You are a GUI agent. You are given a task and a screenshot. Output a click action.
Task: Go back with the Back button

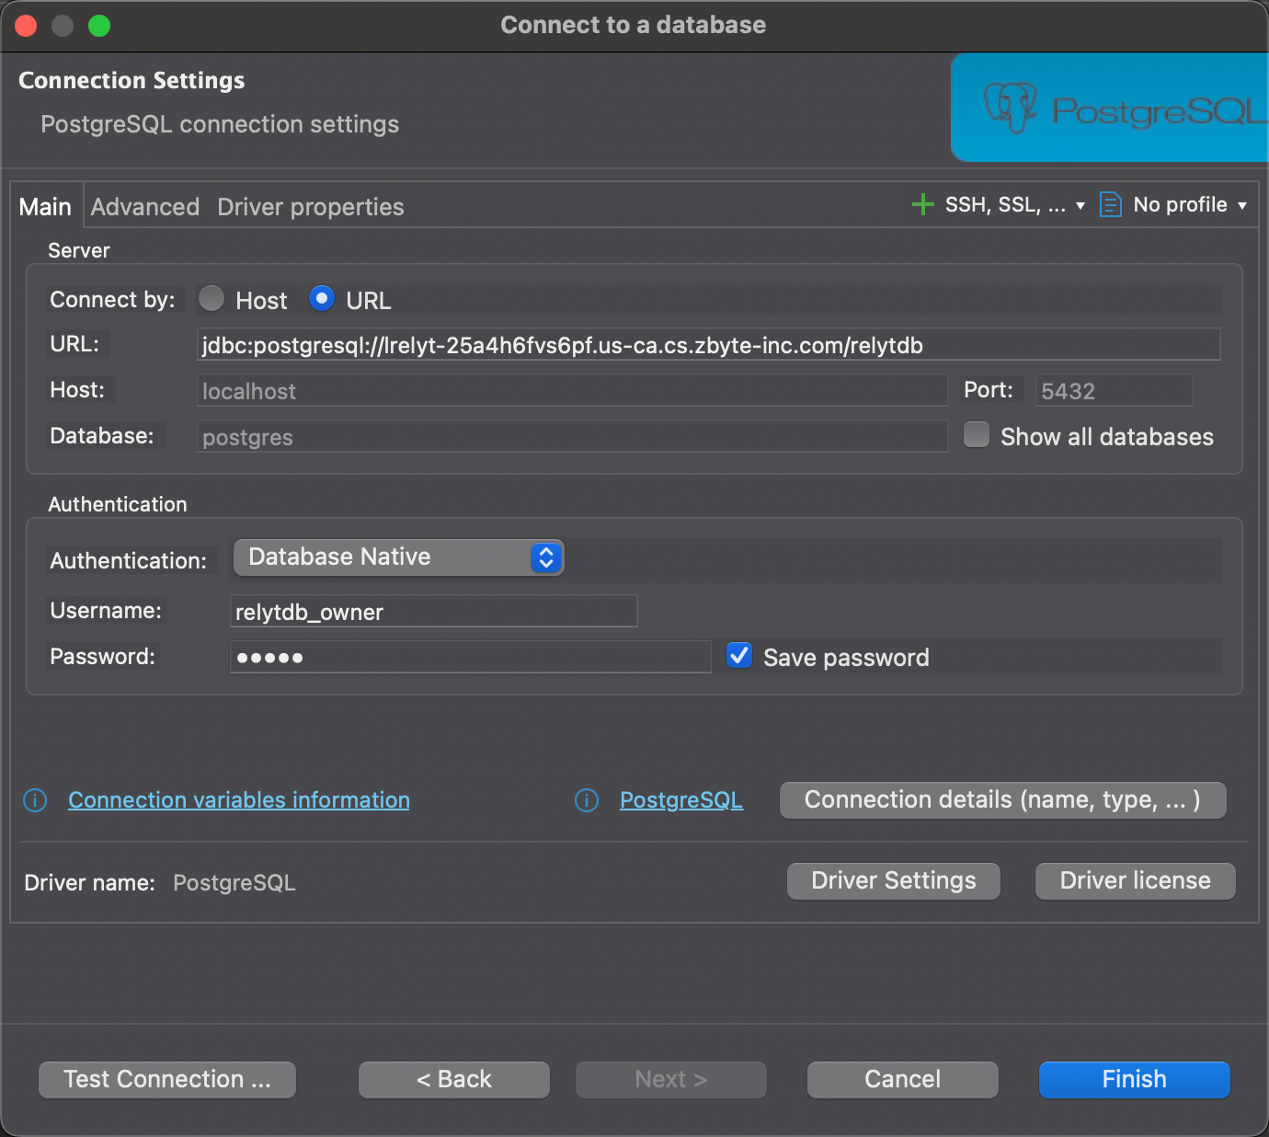click(454, 1080)
